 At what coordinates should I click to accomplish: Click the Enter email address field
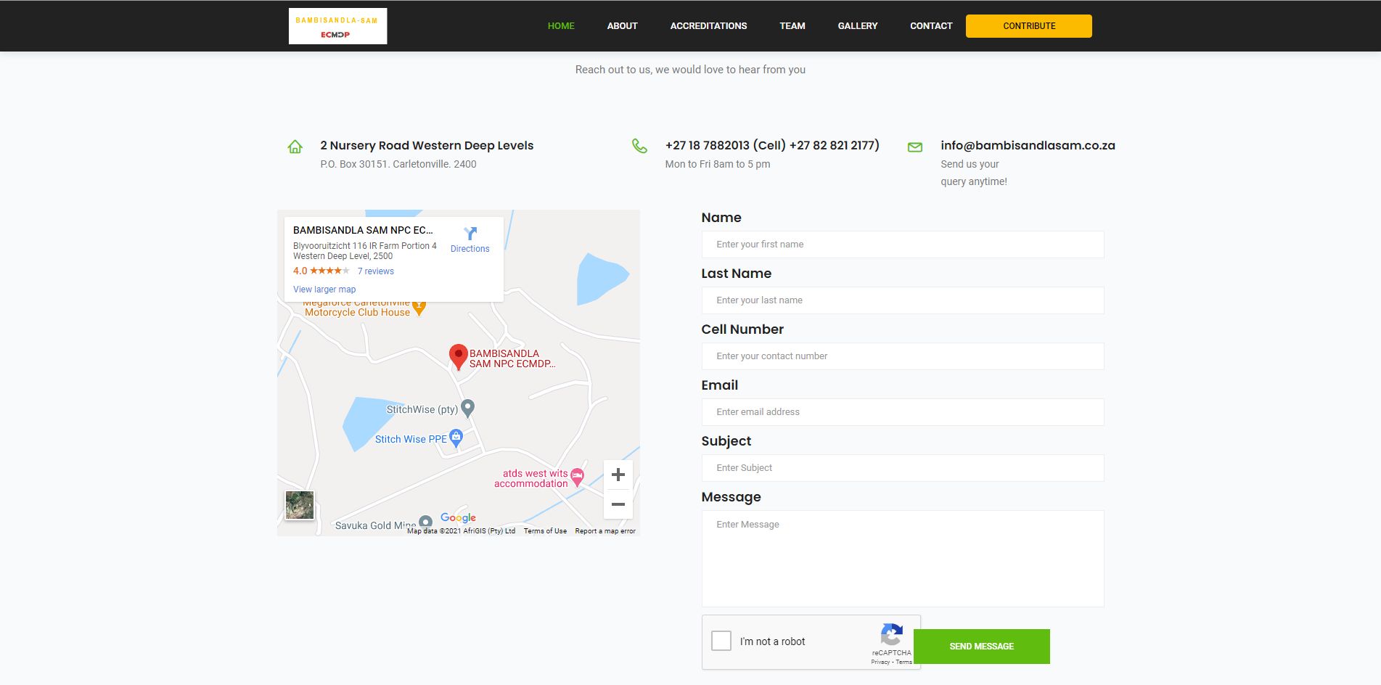[x=902, y=412]
